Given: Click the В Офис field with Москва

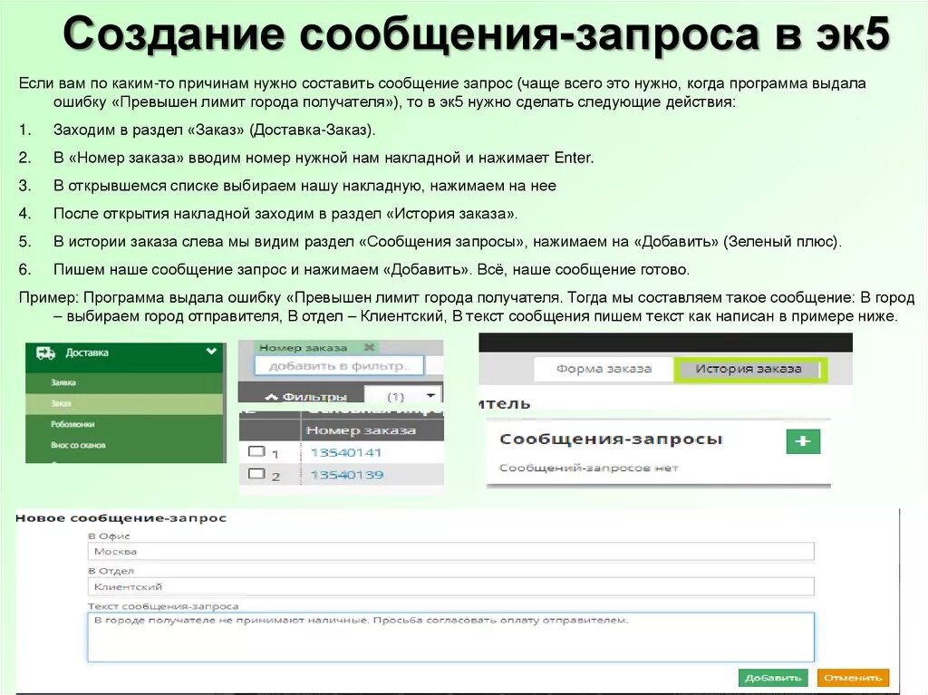Looking at the screenshot, I should click(x=451, y=551).
